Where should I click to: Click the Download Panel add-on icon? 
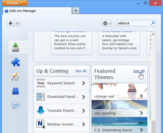click(x=41, y=97)
